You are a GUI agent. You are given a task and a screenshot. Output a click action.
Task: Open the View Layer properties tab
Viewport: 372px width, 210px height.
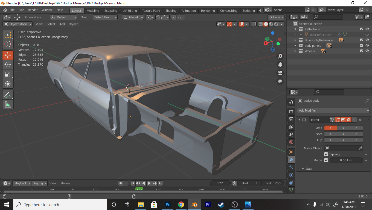click(x=291, y=127)
